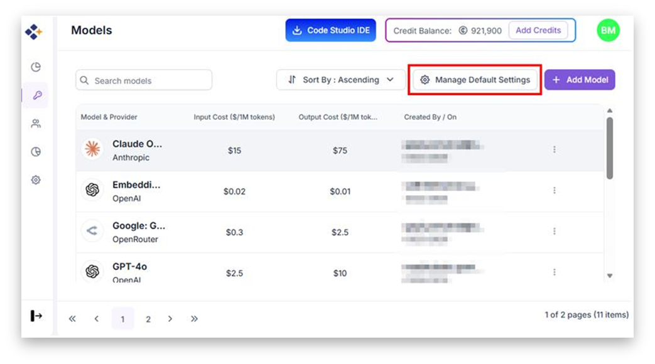Click the OpenAI logo beside GPT-4o
This screenshot has height=364, width=655.
(92, 271)
